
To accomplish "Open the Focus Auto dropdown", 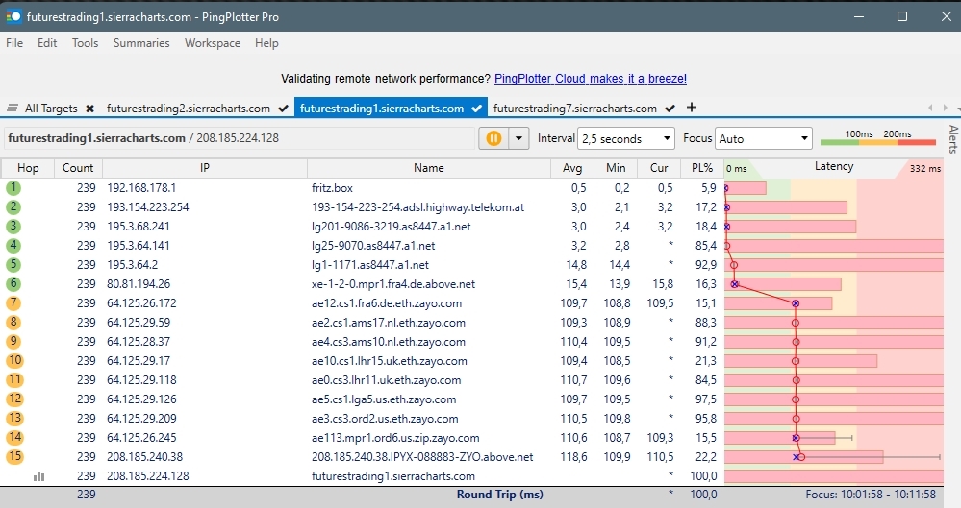I will click(764, 138).
